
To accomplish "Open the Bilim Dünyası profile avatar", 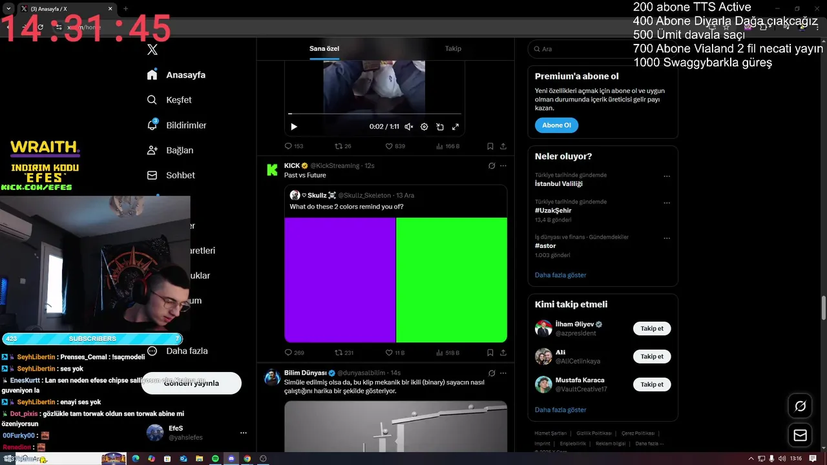I will click(272, 377).
